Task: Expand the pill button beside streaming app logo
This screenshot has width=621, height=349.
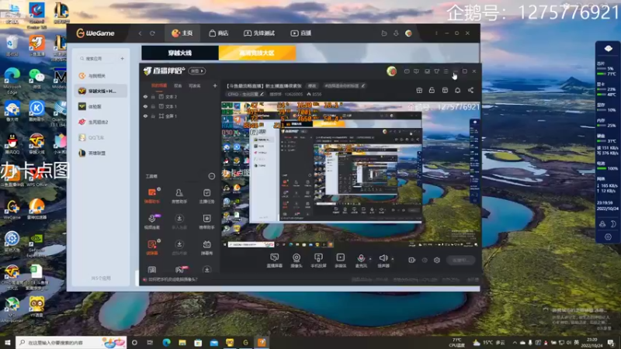Action: pyautogui.click(x=197, y=71)
